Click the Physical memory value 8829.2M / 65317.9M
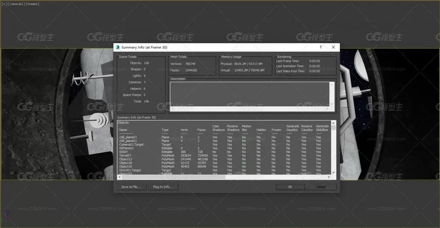 click(248, 64)
